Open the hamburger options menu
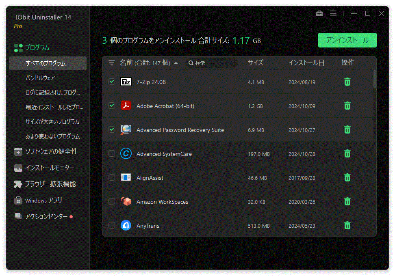This screenshot has height=276, width=395. 333,13
